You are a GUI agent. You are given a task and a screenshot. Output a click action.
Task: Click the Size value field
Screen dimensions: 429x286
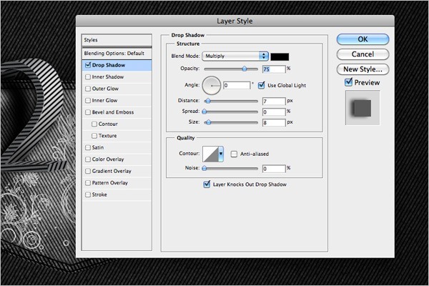274,122
